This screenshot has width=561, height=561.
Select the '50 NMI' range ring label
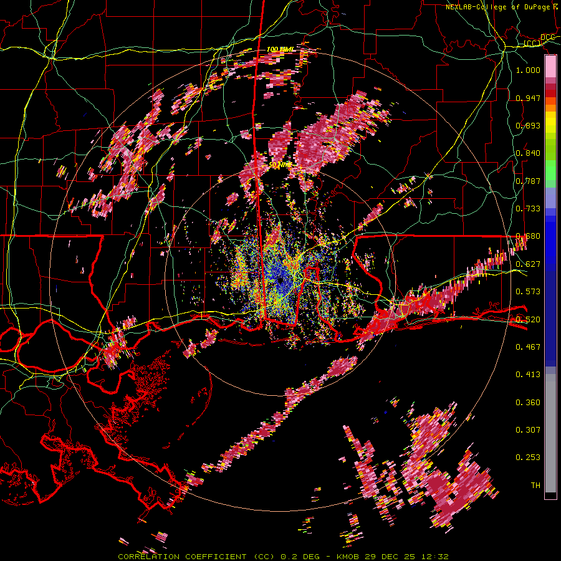(x=280, y=165)
